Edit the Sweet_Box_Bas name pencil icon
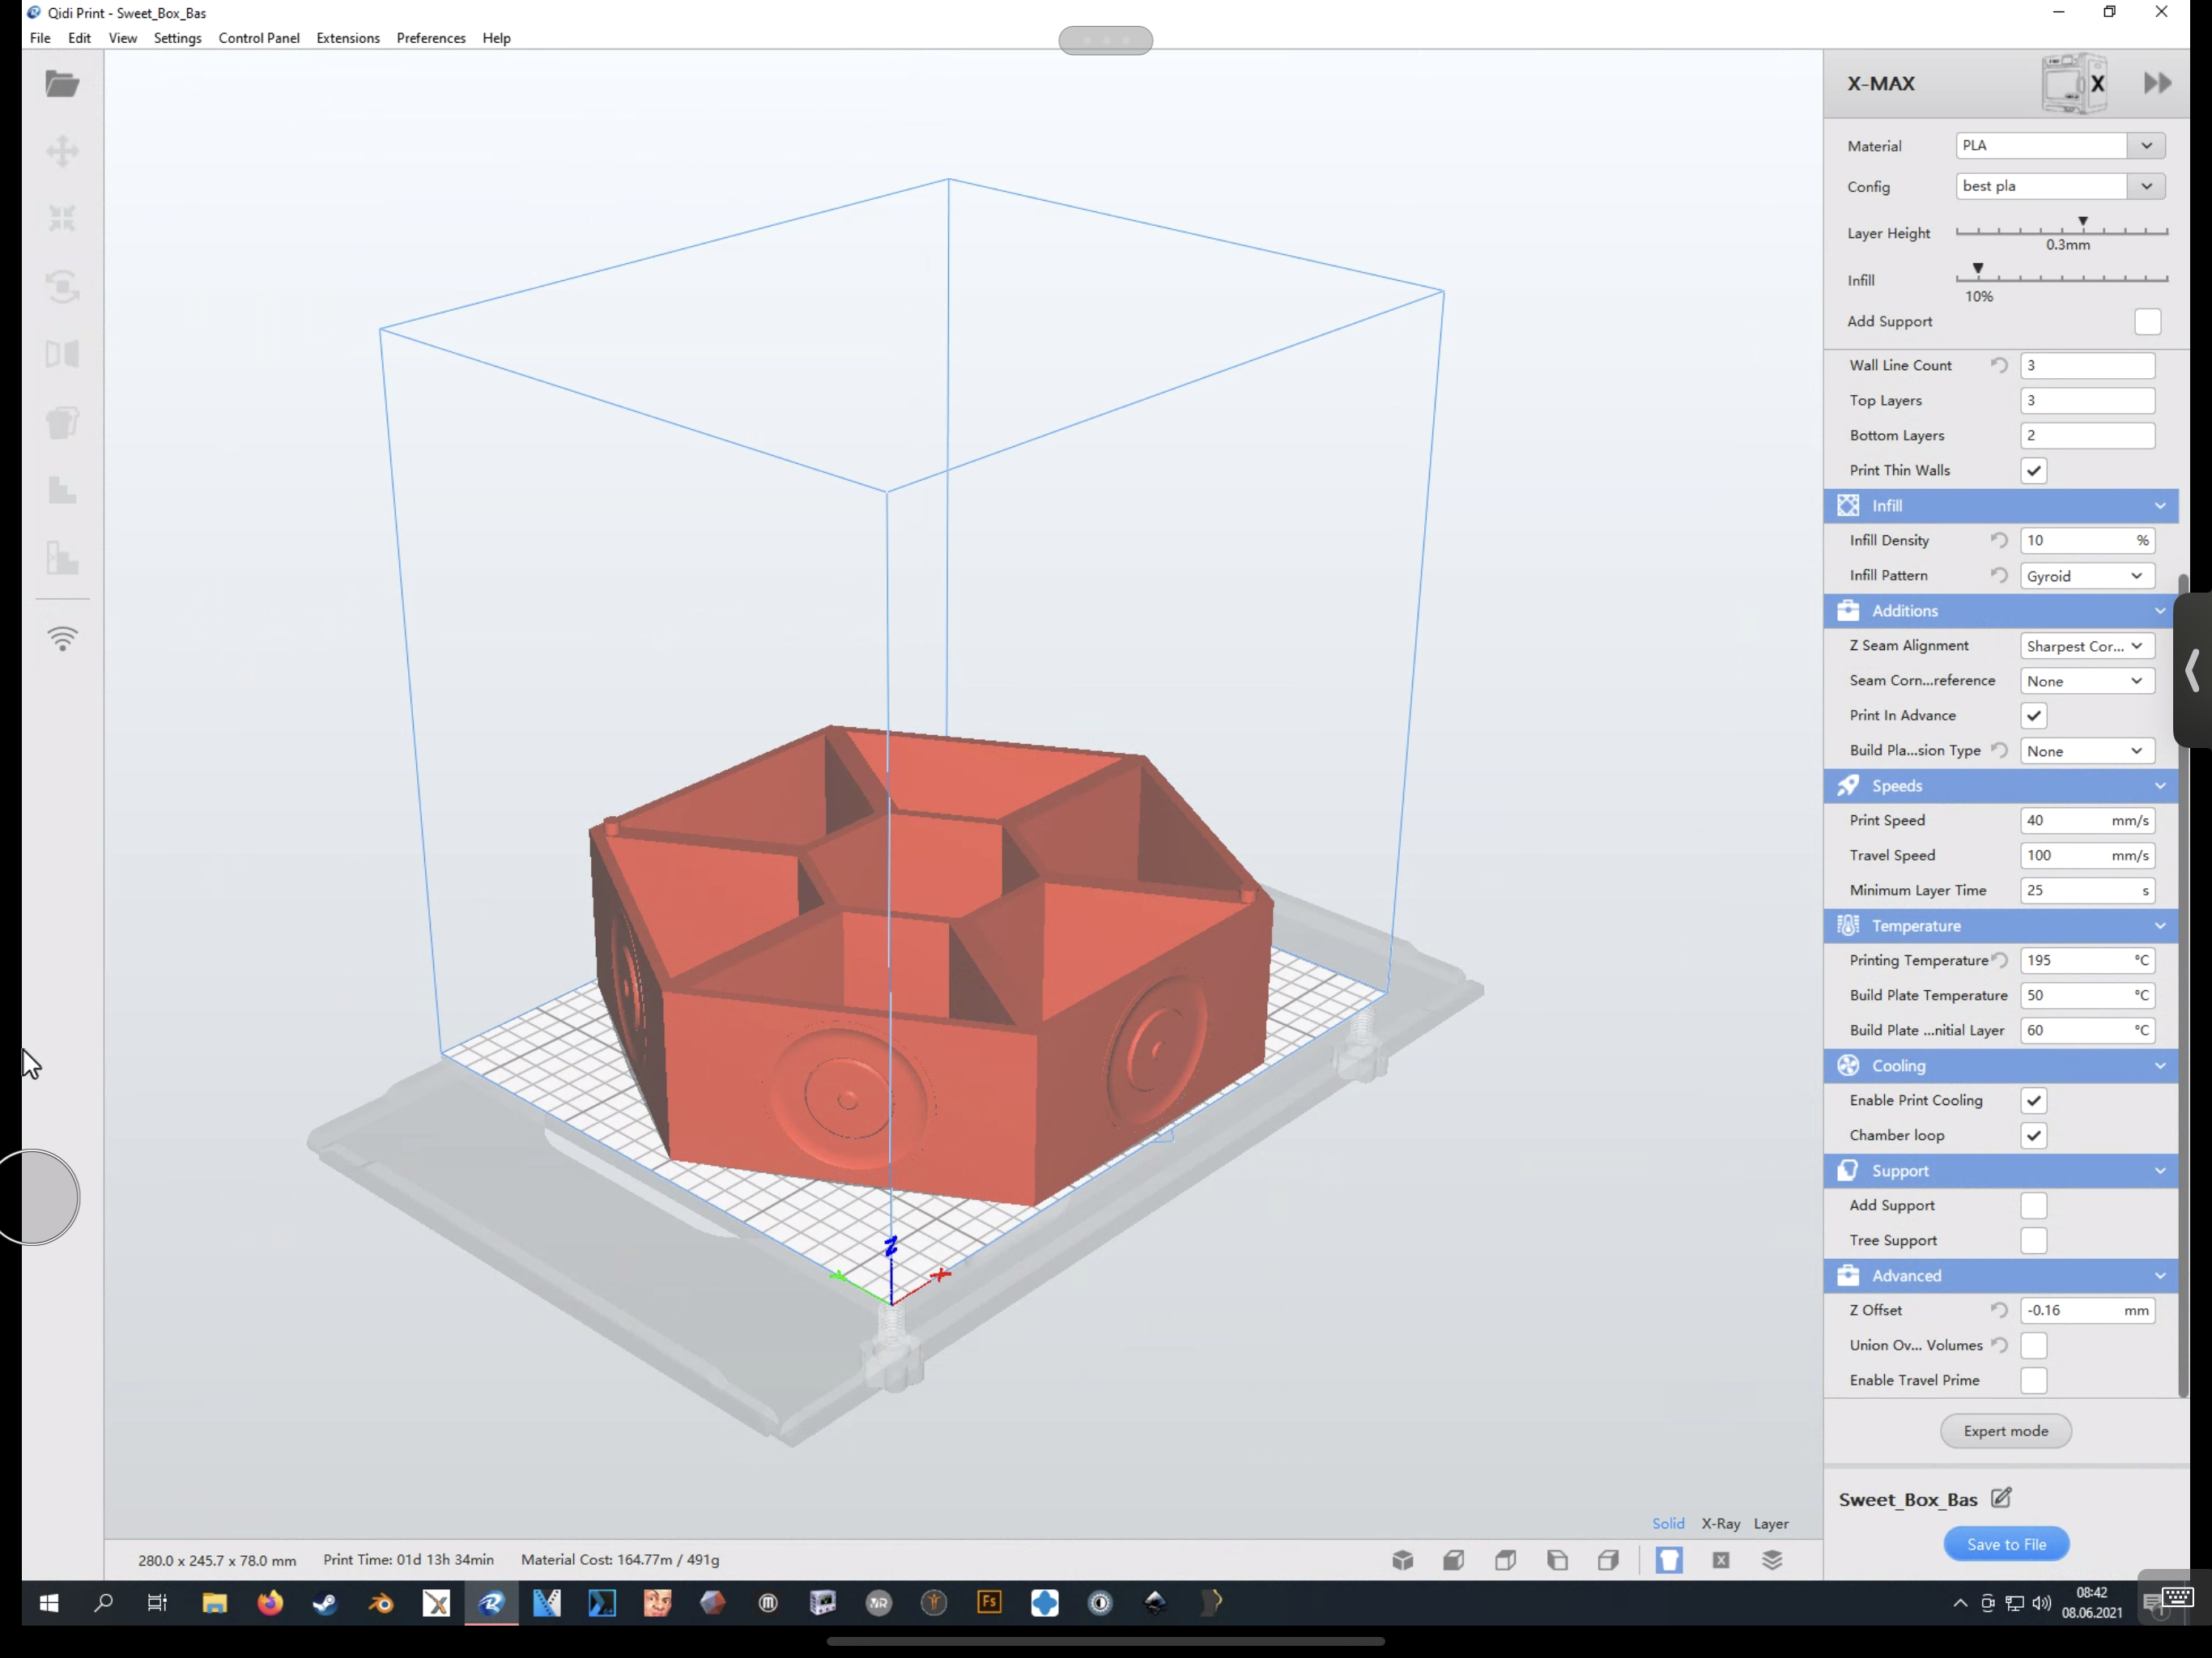This screenshot has width=2212, height=1658. [x=2001, y=1498]
